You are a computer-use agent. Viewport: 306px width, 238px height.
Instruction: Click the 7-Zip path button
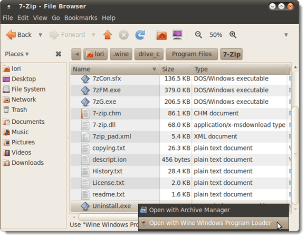232,54
